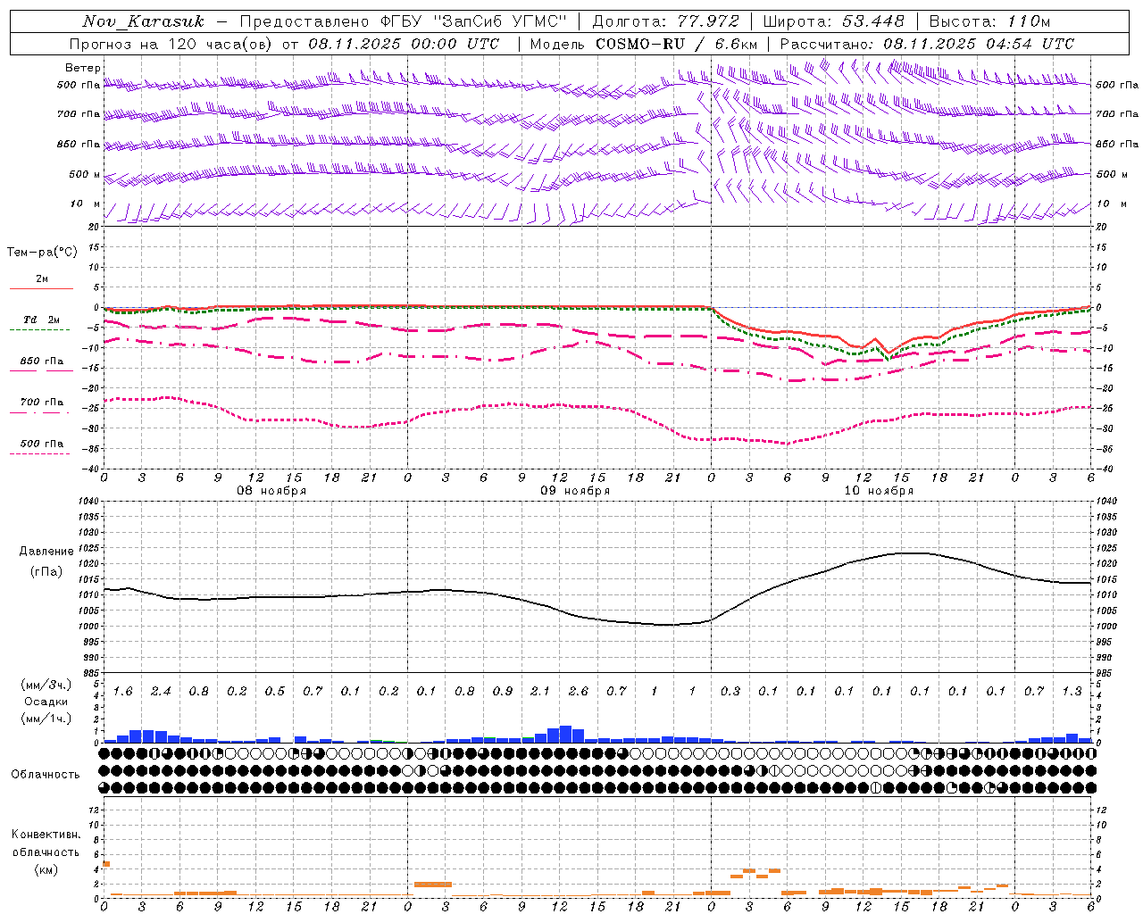Click the 0.3 precipitation value
Image resolution: width=1143 pixels, height=914 pixels.
tap(730, 692)
